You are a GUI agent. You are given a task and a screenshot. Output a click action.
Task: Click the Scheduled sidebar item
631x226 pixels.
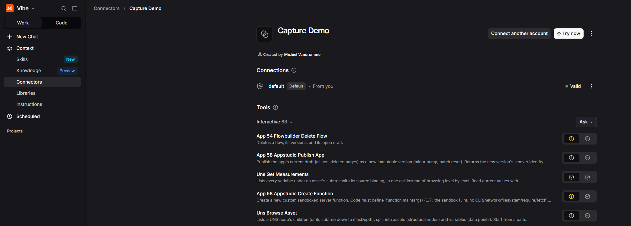pyautogui.click(x=42, y=116)
